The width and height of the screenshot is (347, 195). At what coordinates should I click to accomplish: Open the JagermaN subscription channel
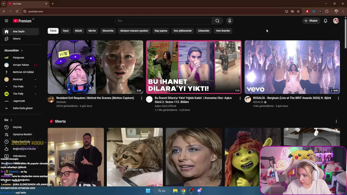(x=21, y=101)
